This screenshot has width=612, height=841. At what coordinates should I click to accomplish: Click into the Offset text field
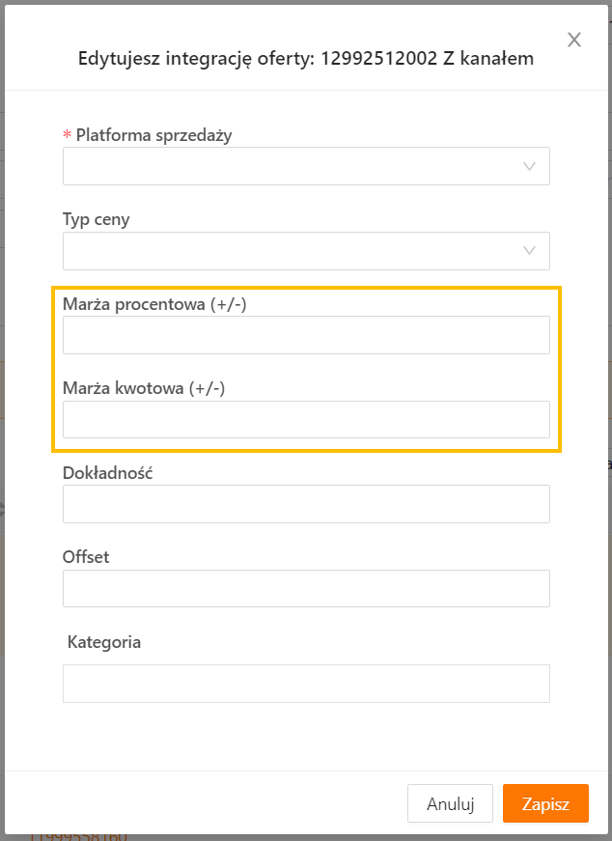306,588
